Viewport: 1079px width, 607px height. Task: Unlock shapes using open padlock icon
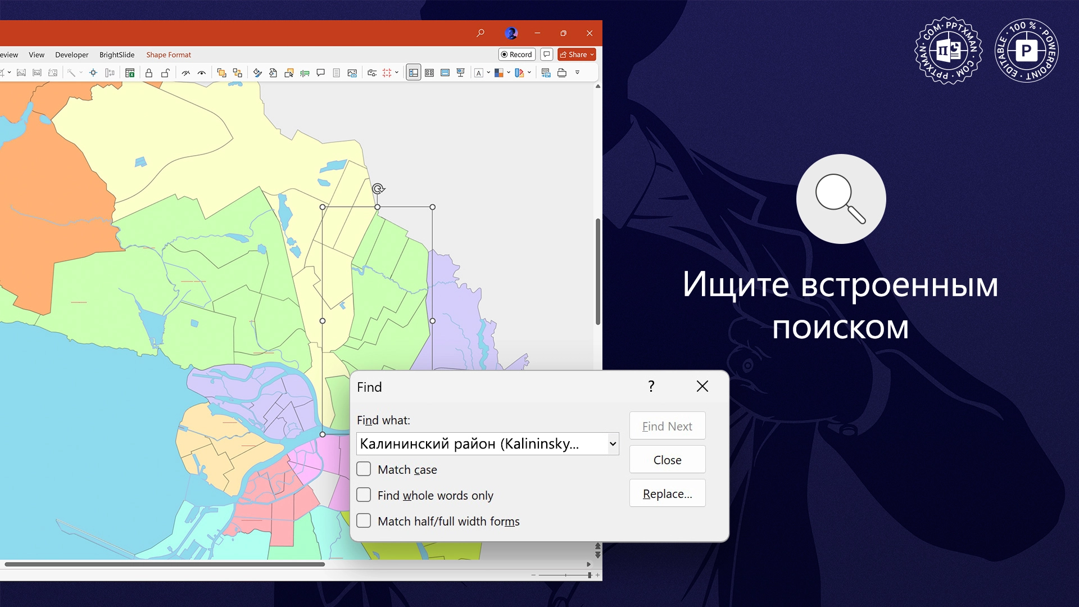tap(166, 73)
